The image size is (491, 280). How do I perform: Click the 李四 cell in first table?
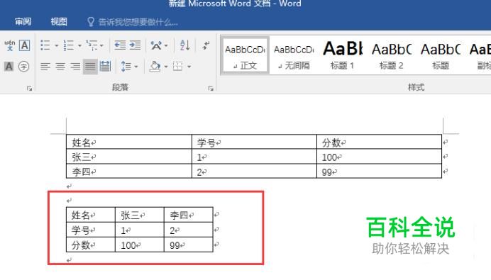pos(129,171)
